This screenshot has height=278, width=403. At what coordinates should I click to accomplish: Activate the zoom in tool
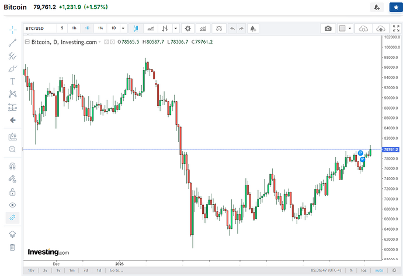pos(12,149)
